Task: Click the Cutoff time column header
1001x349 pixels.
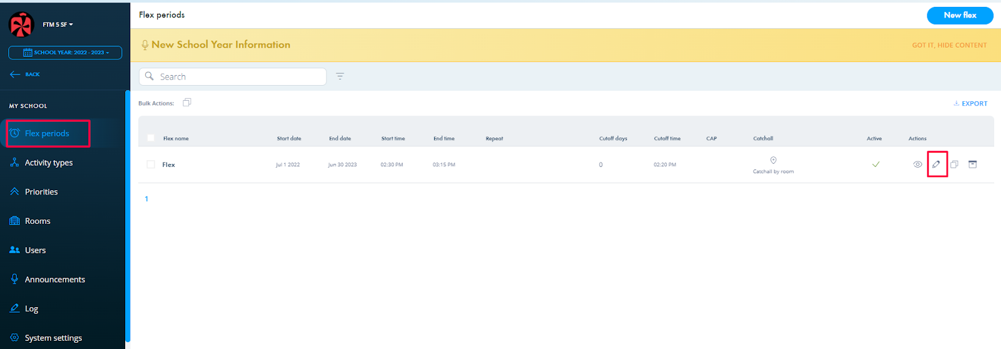Action: 667,139
